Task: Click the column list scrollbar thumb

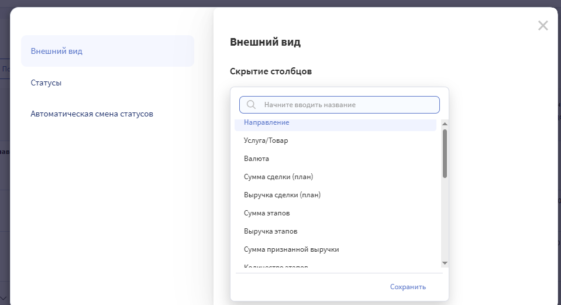Action: pos(445,152)
